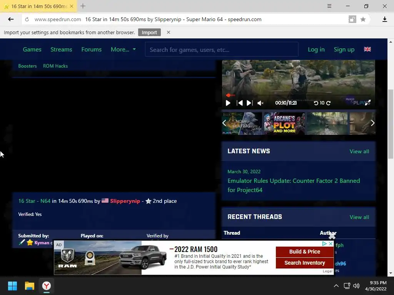The image size is (394, 295).
Task: Click the scrollbar down arrow
Action: point(391,273)
